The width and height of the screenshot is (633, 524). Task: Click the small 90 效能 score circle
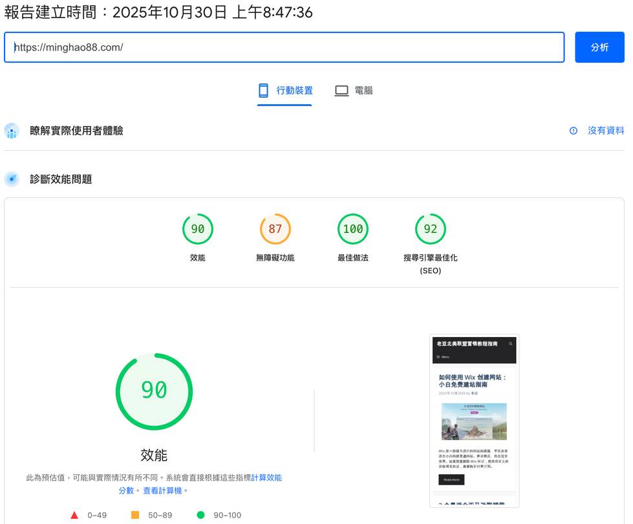tap(197, 229)
